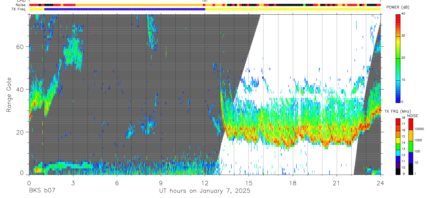The width and height of the screenshot is (428, 198).
Task: Click the '10' tick on the POWER scale
Action: [404, 80]
